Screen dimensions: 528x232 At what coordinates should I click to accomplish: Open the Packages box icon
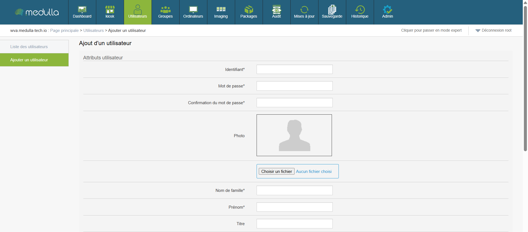click(x=249, y=10)
